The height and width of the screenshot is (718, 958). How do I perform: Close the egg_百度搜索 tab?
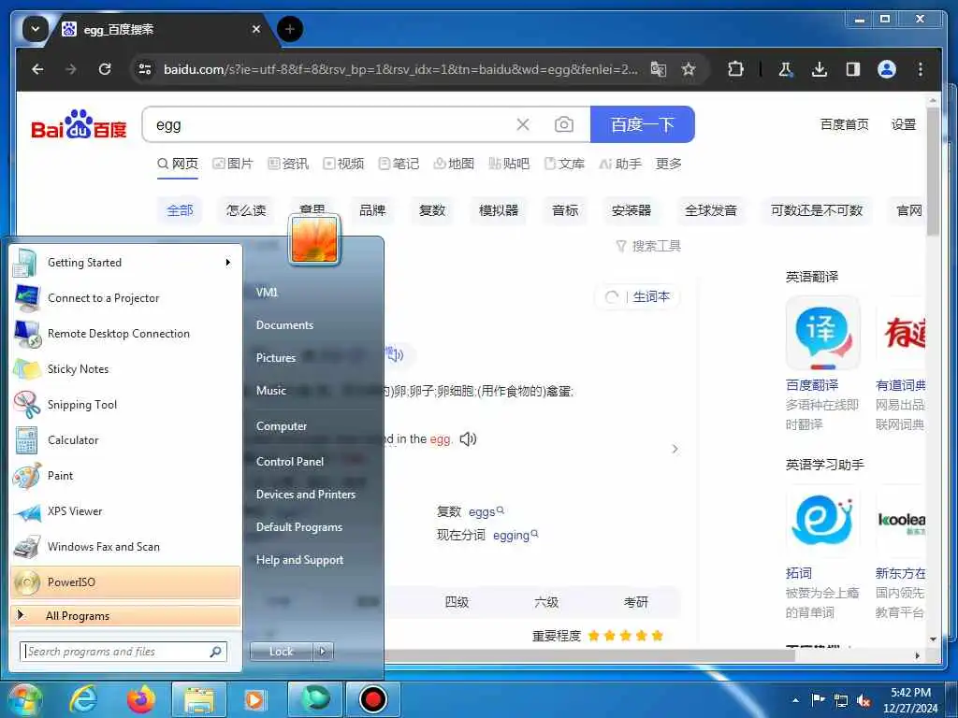coord(256,29)
